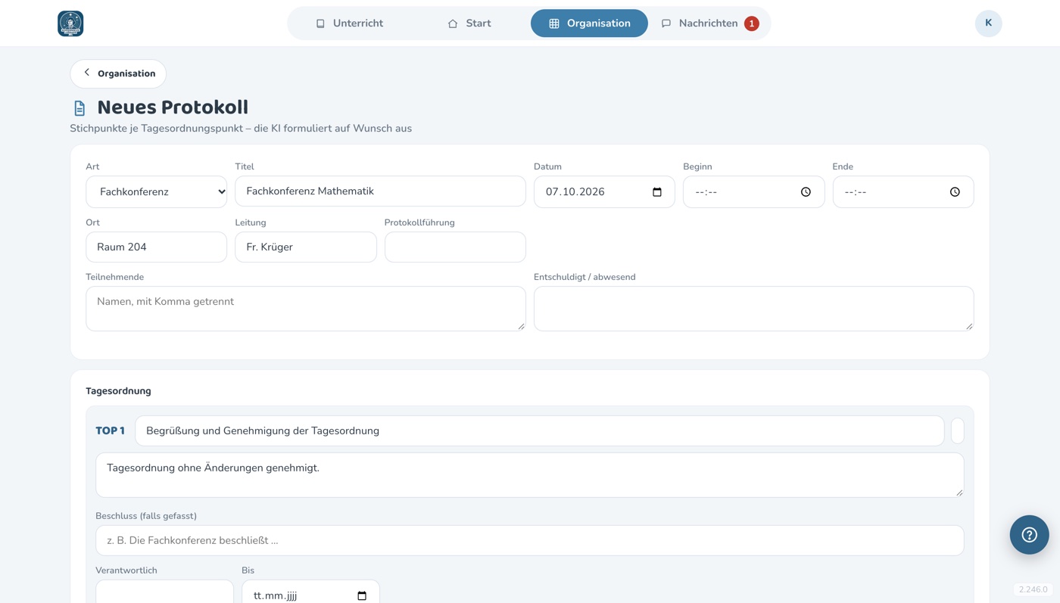Click into the Ort field showing Raum 204
The height and width of the screenshot is (603, 1060).
(157, 247)
